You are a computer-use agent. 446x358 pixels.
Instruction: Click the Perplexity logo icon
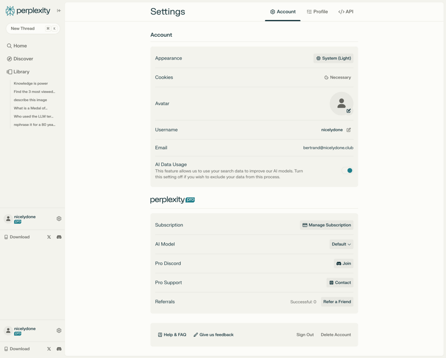(9, 9)
